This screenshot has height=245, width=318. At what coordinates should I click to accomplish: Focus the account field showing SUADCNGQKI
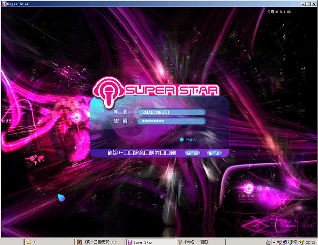[x=172, y=112]
